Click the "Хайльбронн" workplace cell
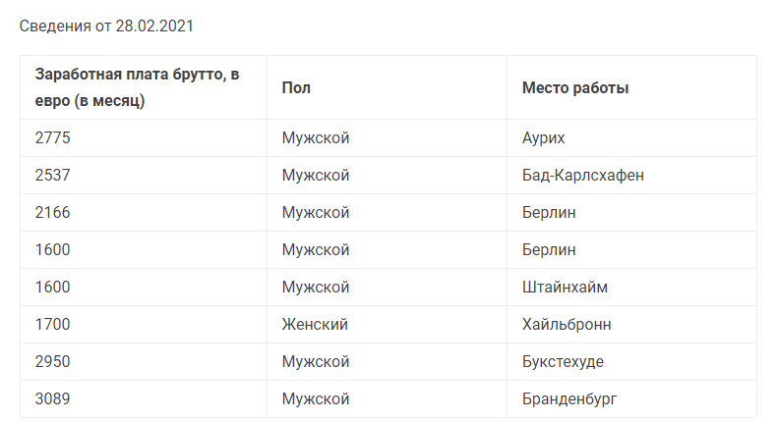The image size is (777, 422). [x=568, y=325]
